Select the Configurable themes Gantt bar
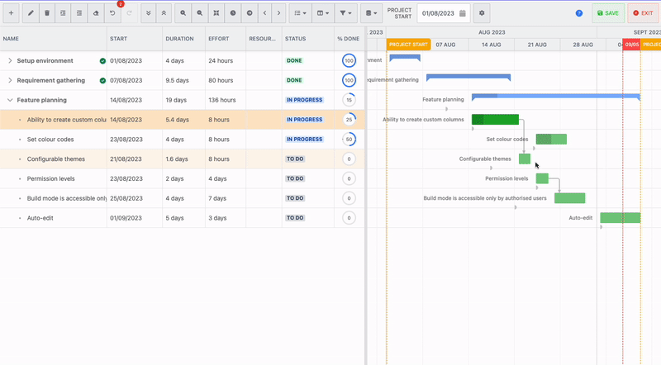The width and height of the screenshot is (661, 365). click(525, 159)
